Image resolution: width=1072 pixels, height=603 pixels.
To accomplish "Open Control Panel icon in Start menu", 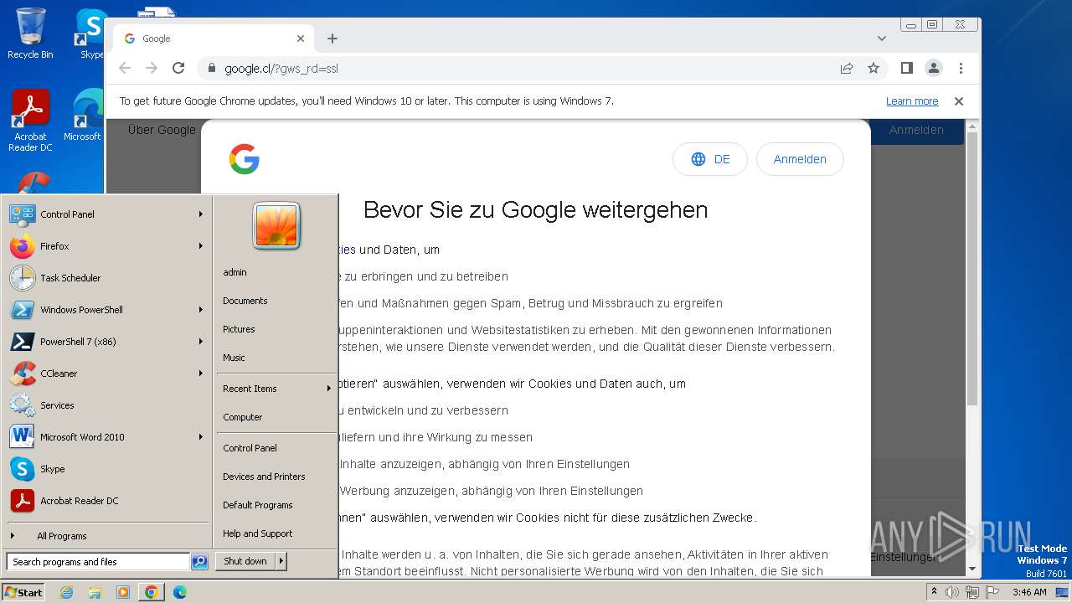I will point(22,214).
